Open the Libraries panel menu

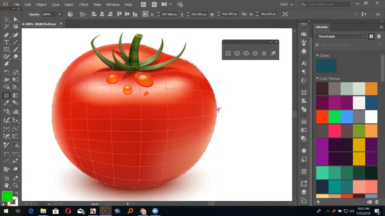pos(381,27)
